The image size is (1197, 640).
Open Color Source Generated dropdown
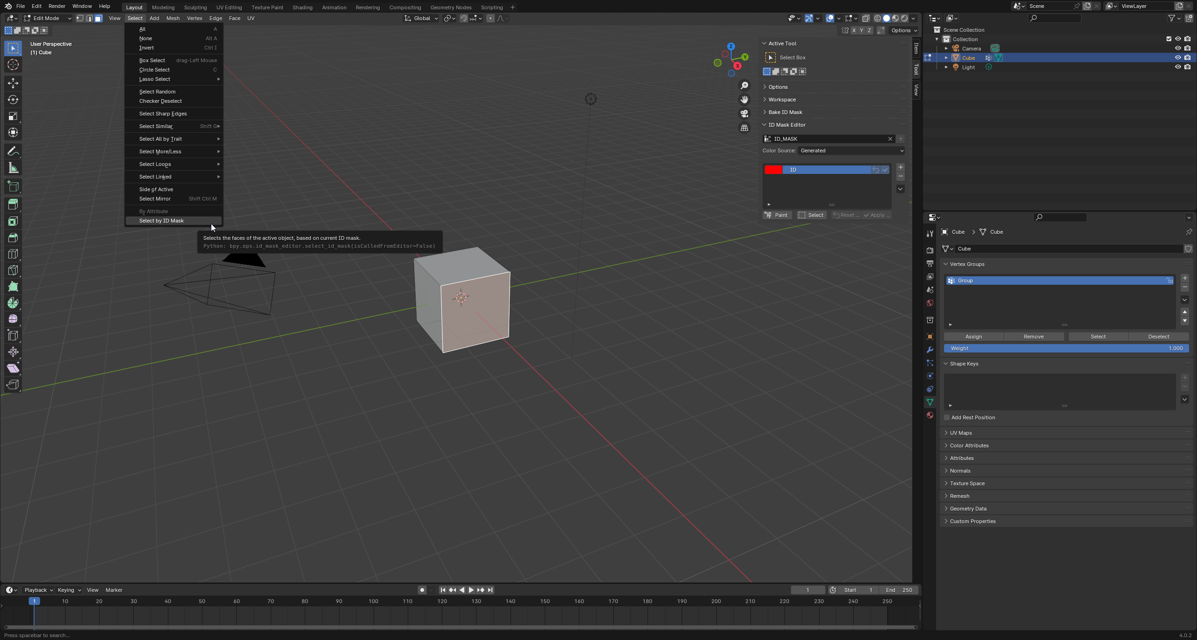(x=851, y=151)
